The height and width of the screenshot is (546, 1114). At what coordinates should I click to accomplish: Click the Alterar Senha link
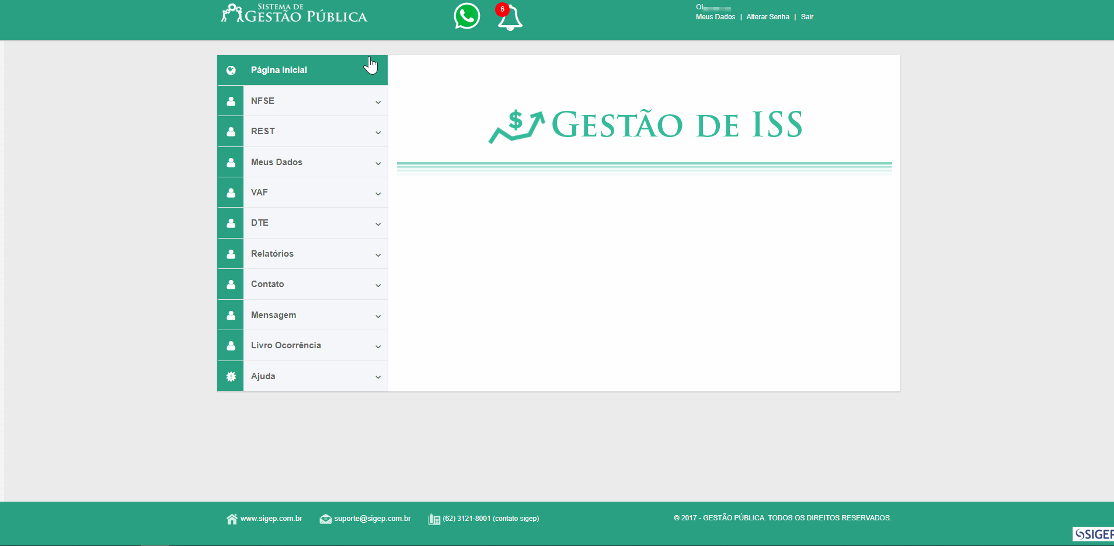pos(768,17)
